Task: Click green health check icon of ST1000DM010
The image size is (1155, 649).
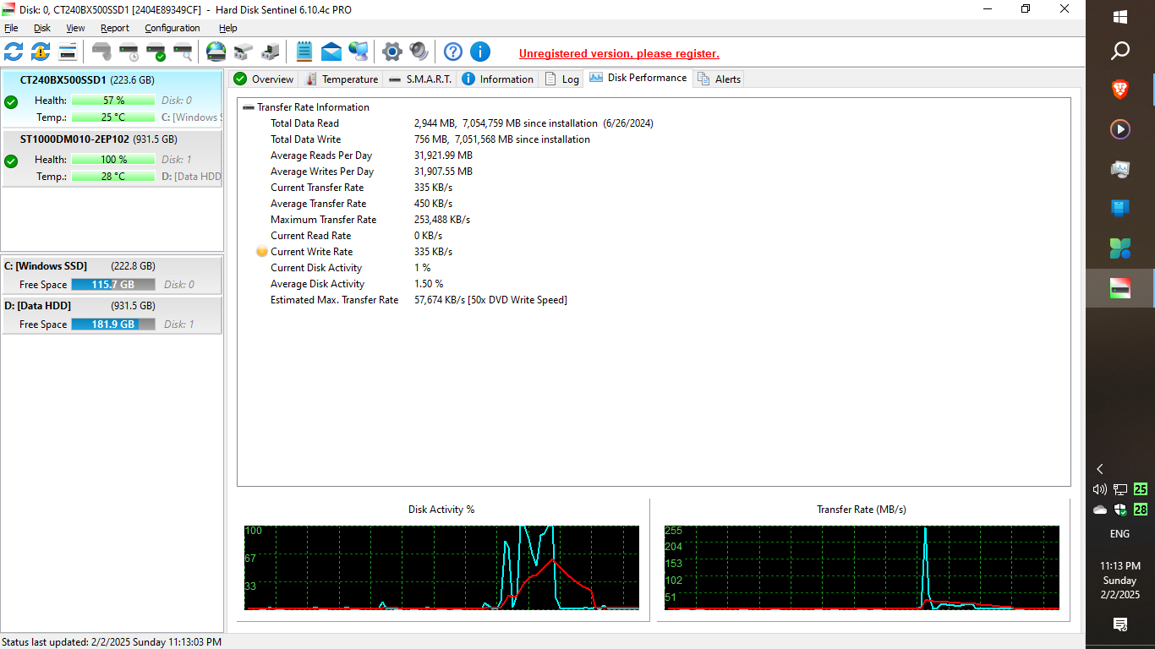Action: 11,161
